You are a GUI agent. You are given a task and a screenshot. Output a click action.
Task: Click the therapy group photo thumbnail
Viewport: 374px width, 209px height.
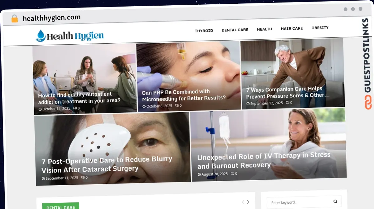pyautogui.click(x=84, y=79)
